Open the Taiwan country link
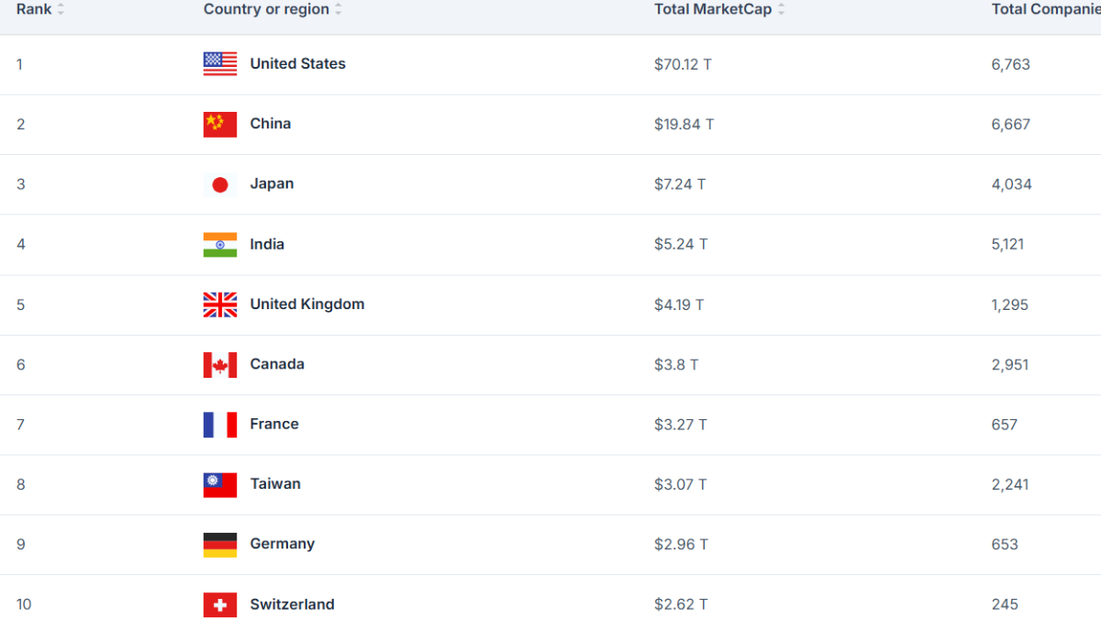This screenshot has width=1101, height=620. [x=275, y=484]
